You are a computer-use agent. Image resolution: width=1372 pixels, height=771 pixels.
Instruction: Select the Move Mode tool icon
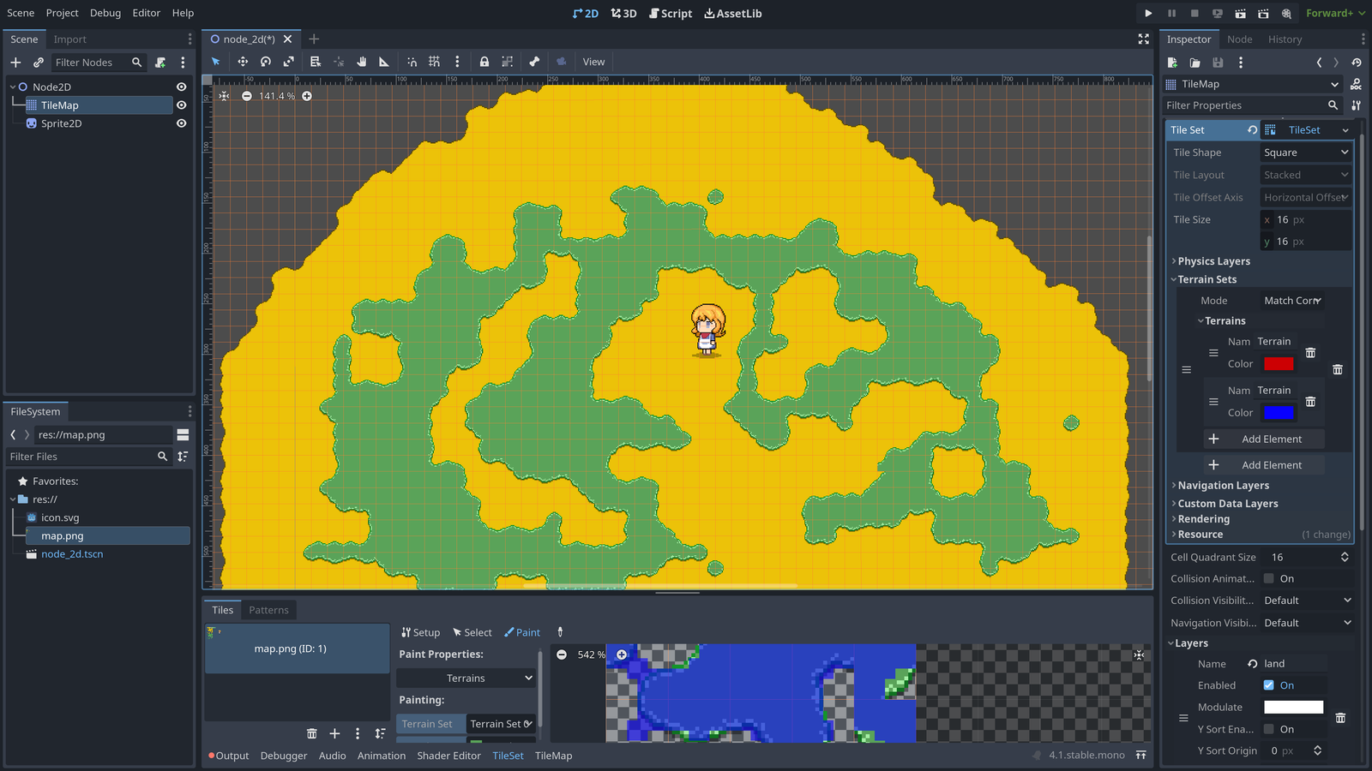[243, 62]
